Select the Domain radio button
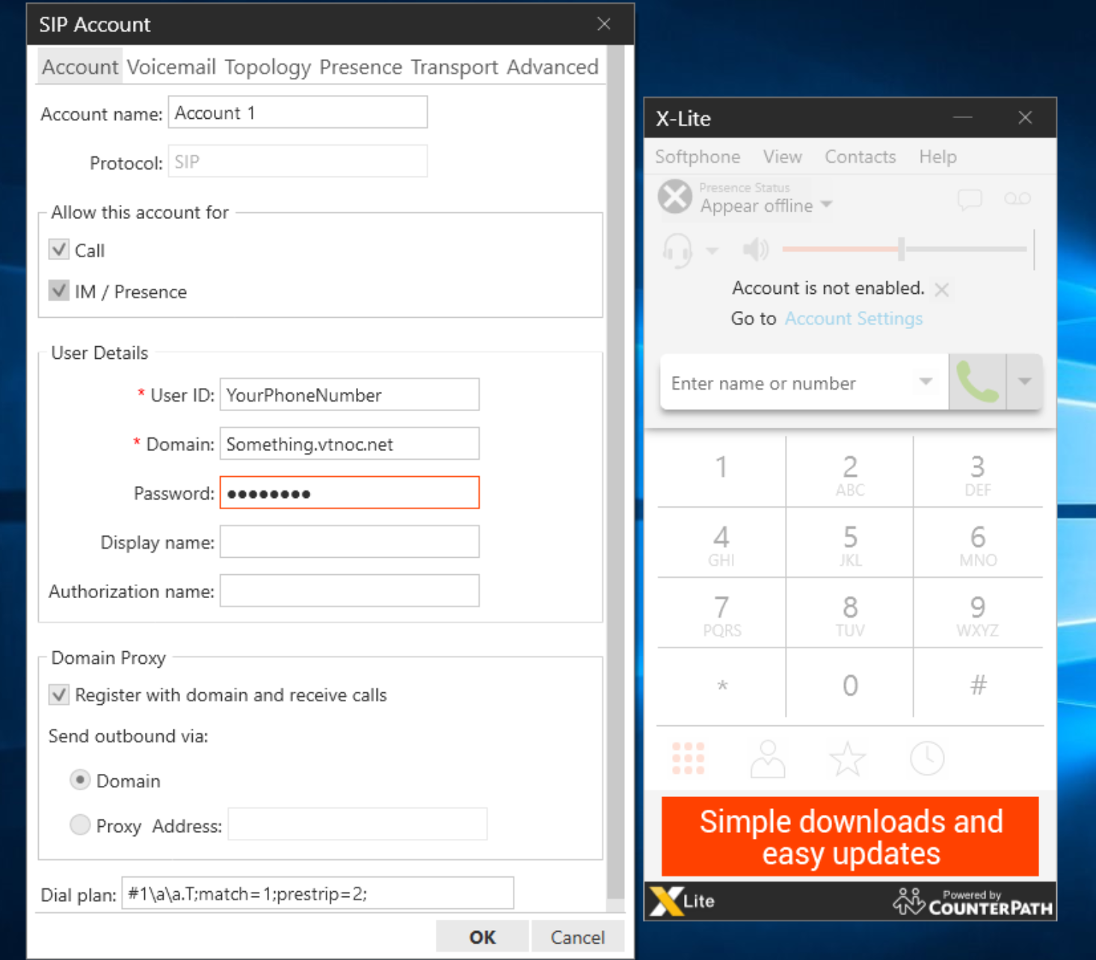This screenshot has width=1096, height=960. click(80, 780)
